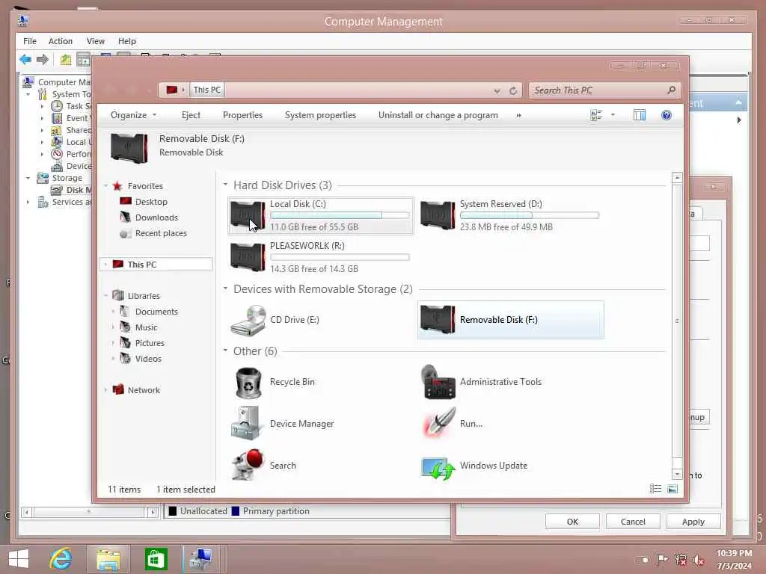766x574 pixels.
Task: Click System properties in toolbar
Action: [x=320, y=115]
